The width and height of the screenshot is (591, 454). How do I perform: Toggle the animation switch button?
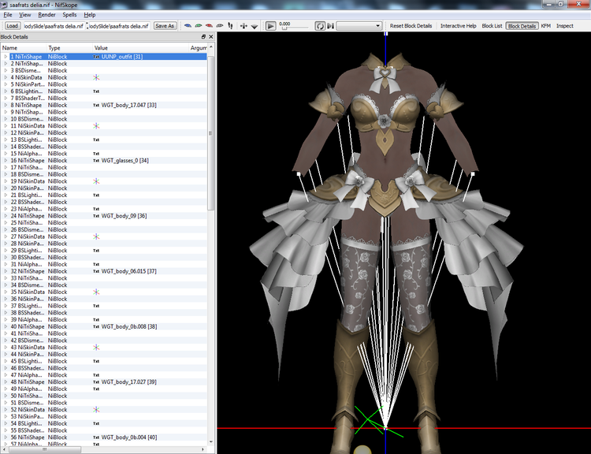(330, 26)
